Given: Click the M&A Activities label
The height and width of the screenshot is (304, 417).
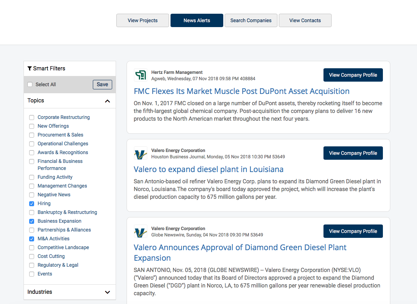Looking at the screenshot, I should point(53,239).
